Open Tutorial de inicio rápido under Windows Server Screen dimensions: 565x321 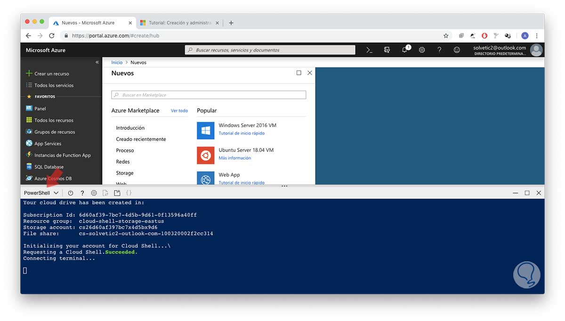tap(242, 133)
